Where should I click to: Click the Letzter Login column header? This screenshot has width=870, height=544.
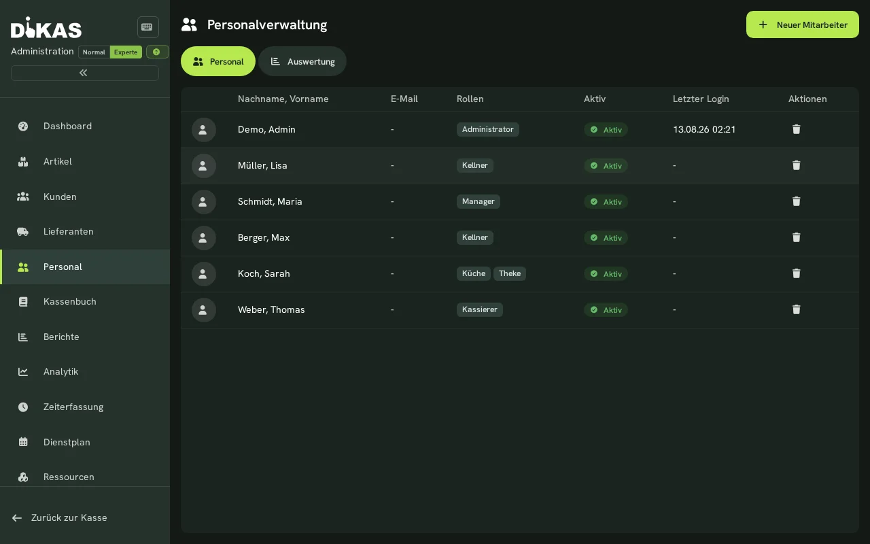coord(701,99)
